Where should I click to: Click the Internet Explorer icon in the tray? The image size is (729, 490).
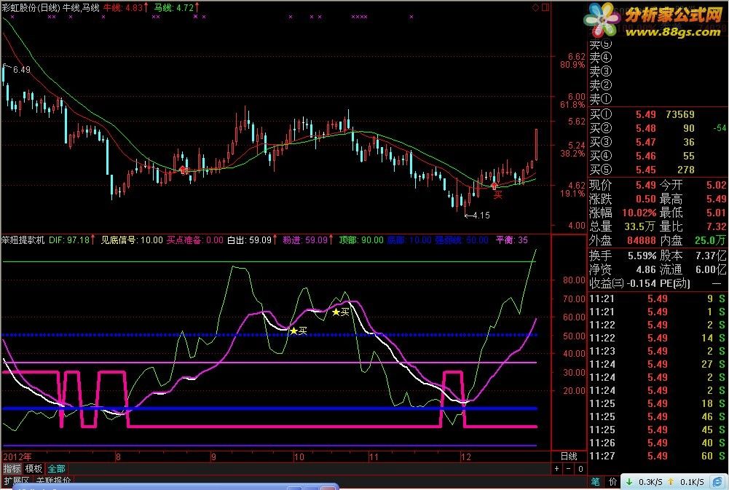tap(717, 482)
